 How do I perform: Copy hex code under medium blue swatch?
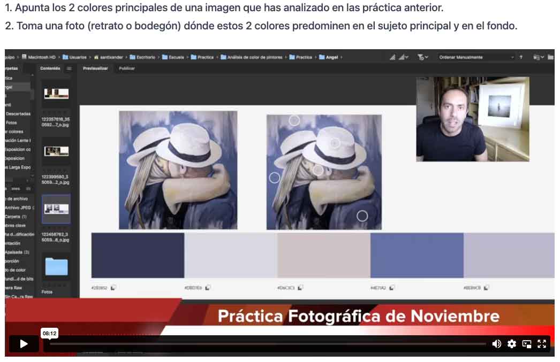[392, 288]
